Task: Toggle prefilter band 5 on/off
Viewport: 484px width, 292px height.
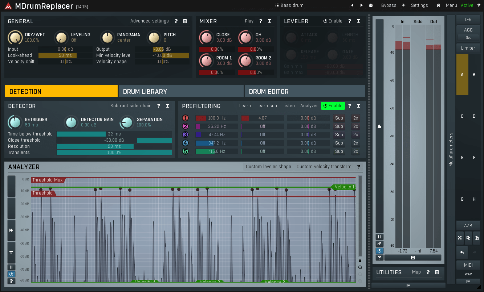Action: pos(186,151)
